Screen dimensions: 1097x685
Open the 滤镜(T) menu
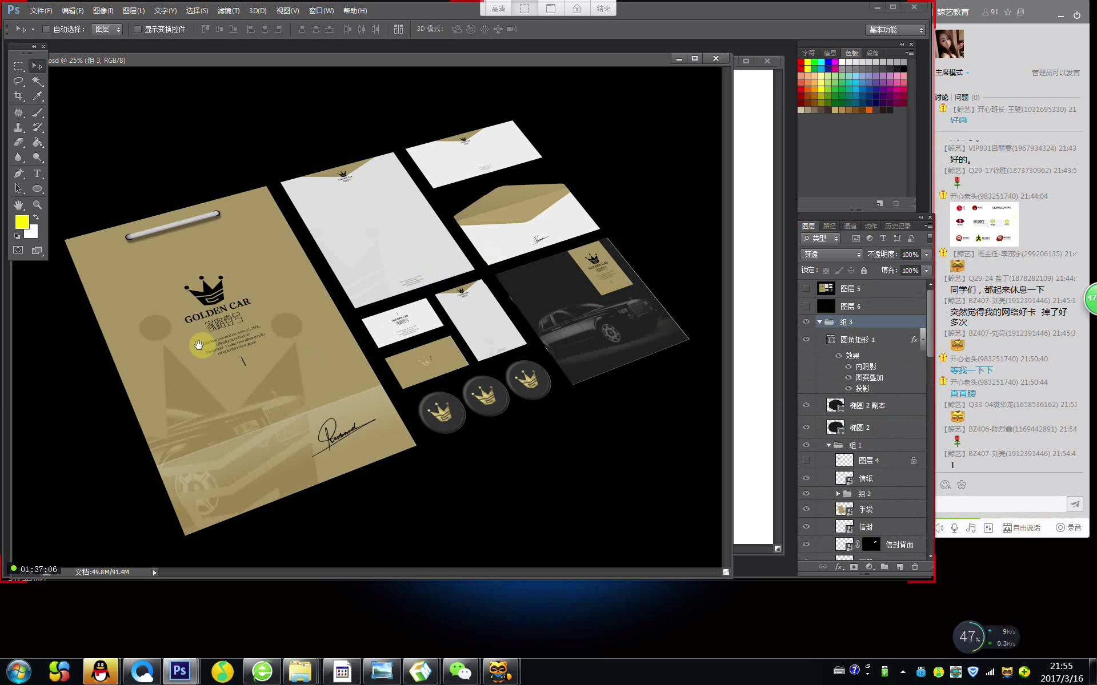[x=228, y=11]
